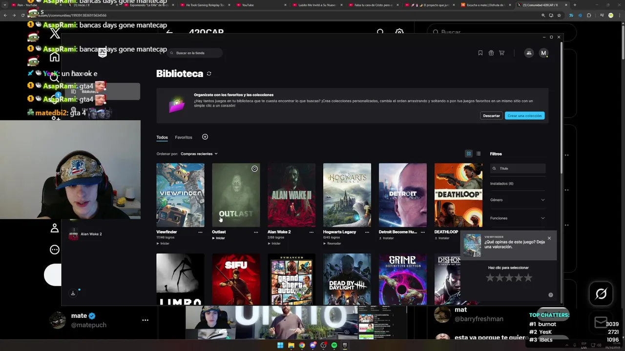Image resolution: width=625 pixels, height=351 pixels.
Task: Open the three-dot menu beside mate @matepuch
Action: [x=145, y=320]
